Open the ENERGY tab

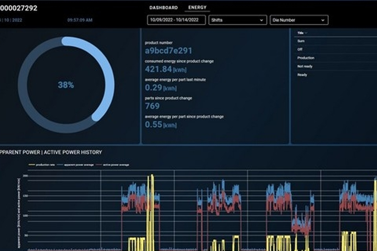[197, 7]
